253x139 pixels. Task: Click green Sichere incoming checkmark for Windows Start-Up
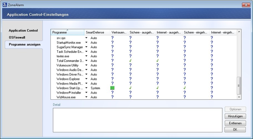coord(184,88)
